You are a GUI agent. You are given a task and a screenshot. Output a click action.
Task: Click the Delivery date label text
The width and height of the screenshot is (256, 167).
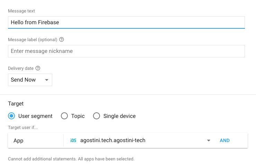point(21,68)
